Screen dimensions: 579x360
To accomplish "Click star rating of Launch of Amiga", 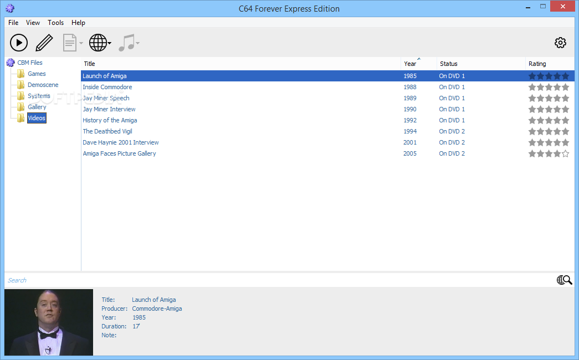I will pyautogui.click(x=549, y=76).
